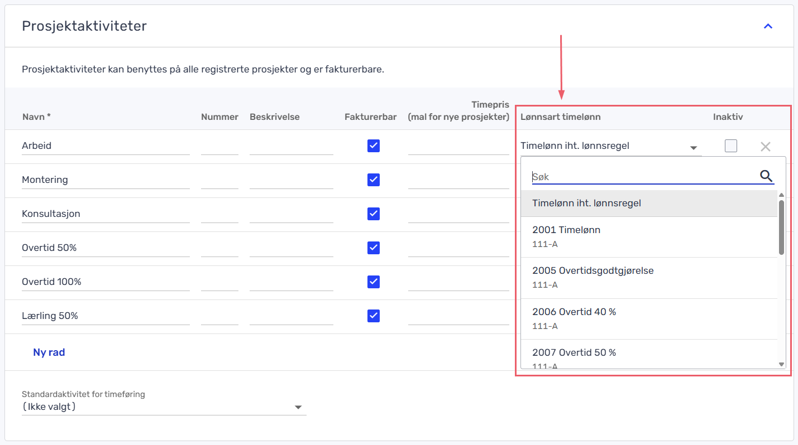The height and width of the screenshot is (445, 798).
Task: Mark Arbeid as Inaktiv
Action: (x=730, y=146)
